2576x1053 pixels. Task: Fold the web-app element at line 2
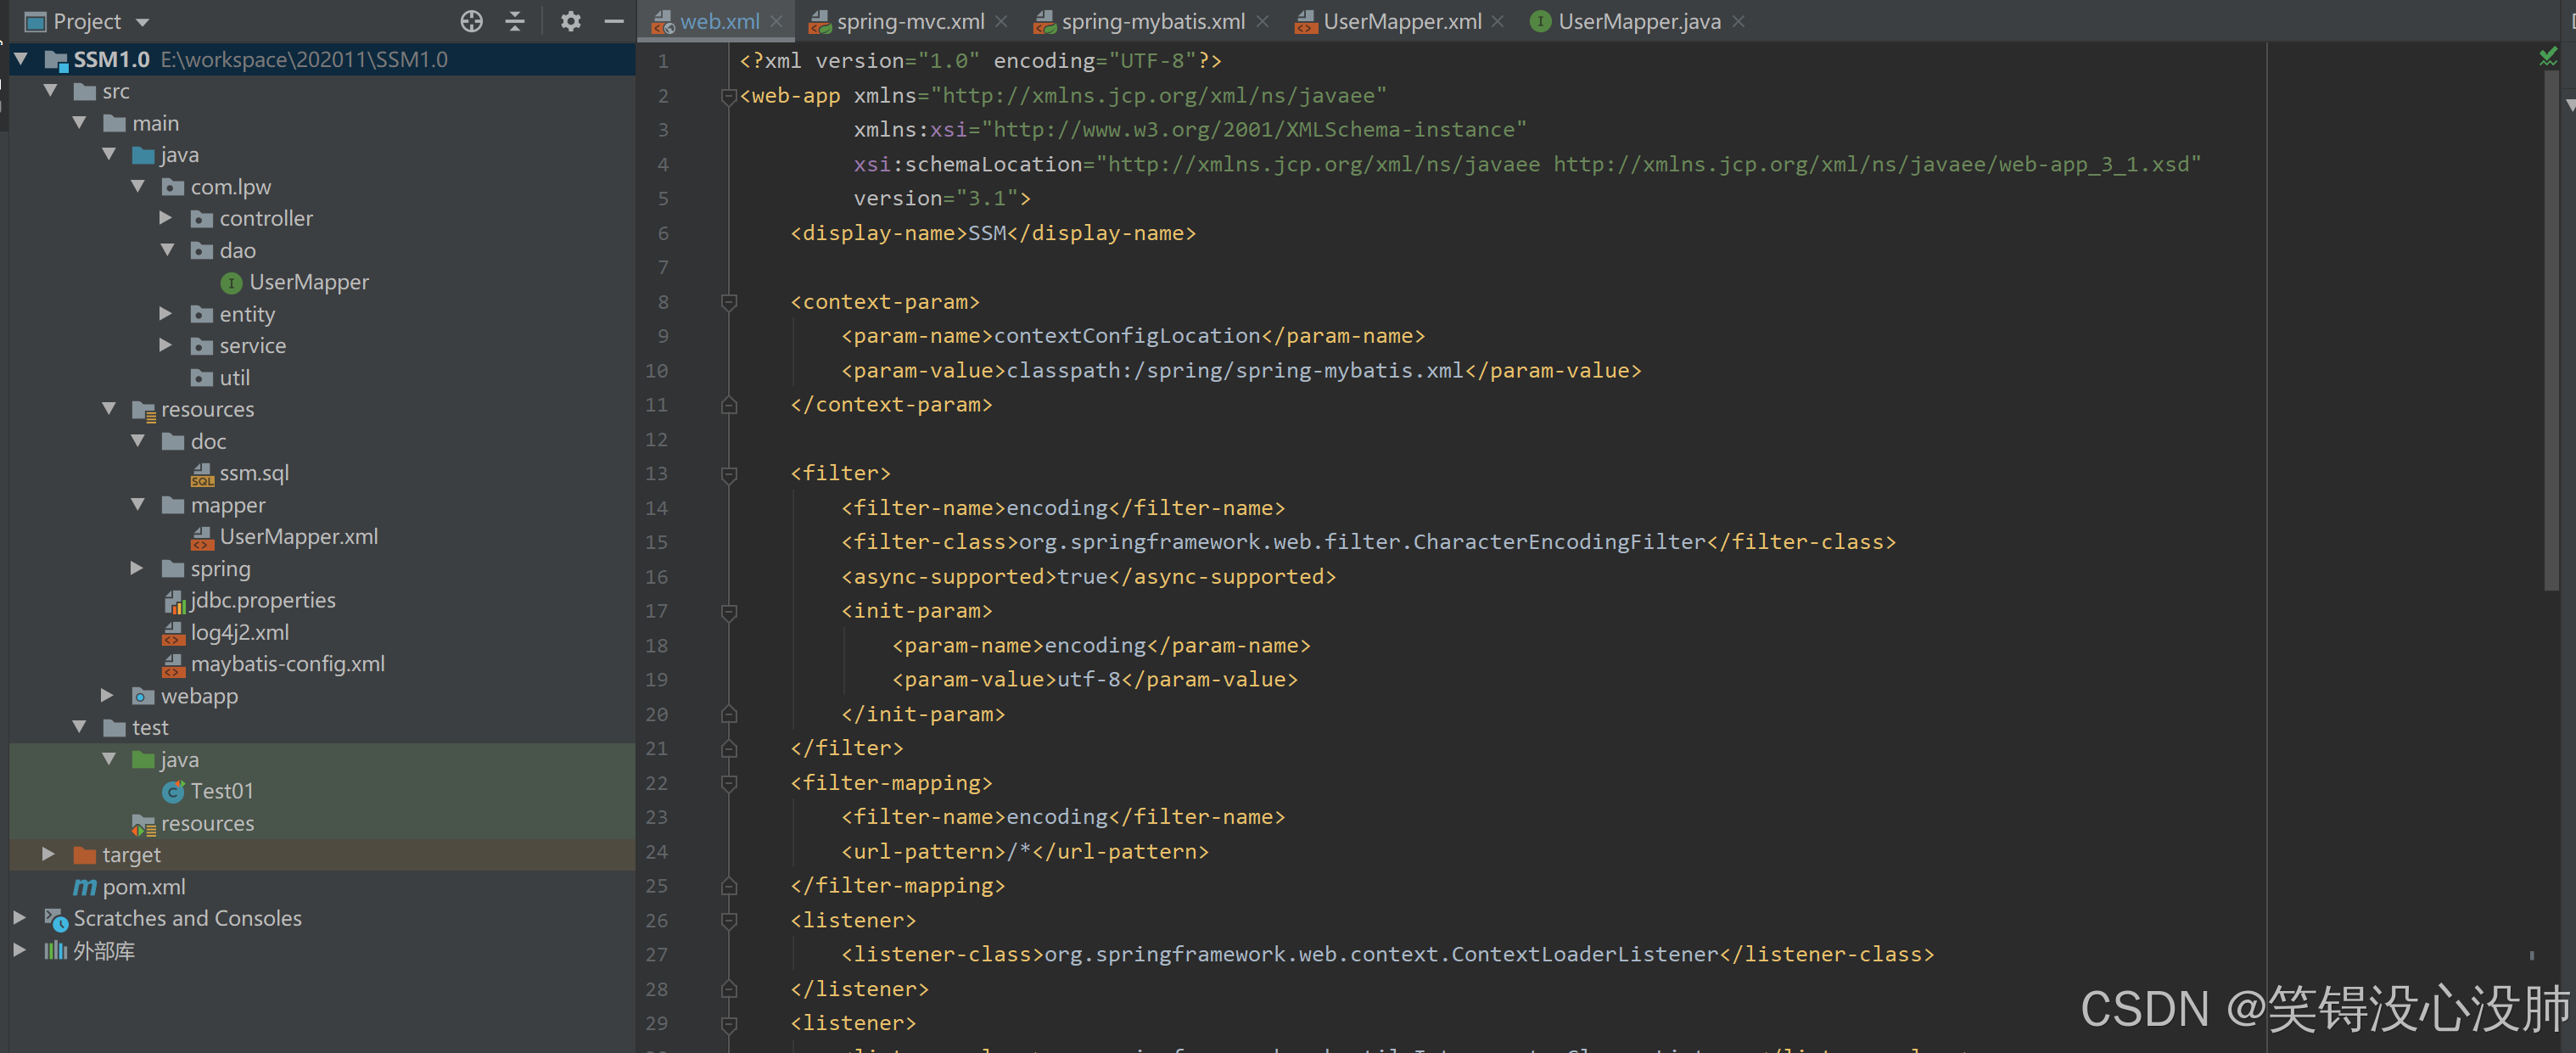[x=729, y=96]
